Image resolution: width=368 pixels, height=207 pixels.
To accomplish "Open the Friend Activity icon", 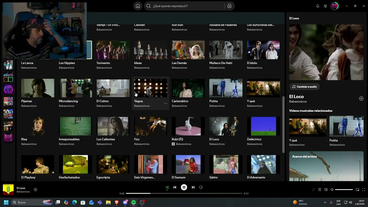I will [325, 6].
